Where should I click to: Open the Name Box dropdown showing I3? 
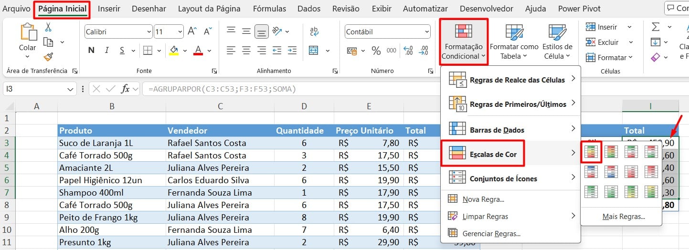click(x=70, y=89)
